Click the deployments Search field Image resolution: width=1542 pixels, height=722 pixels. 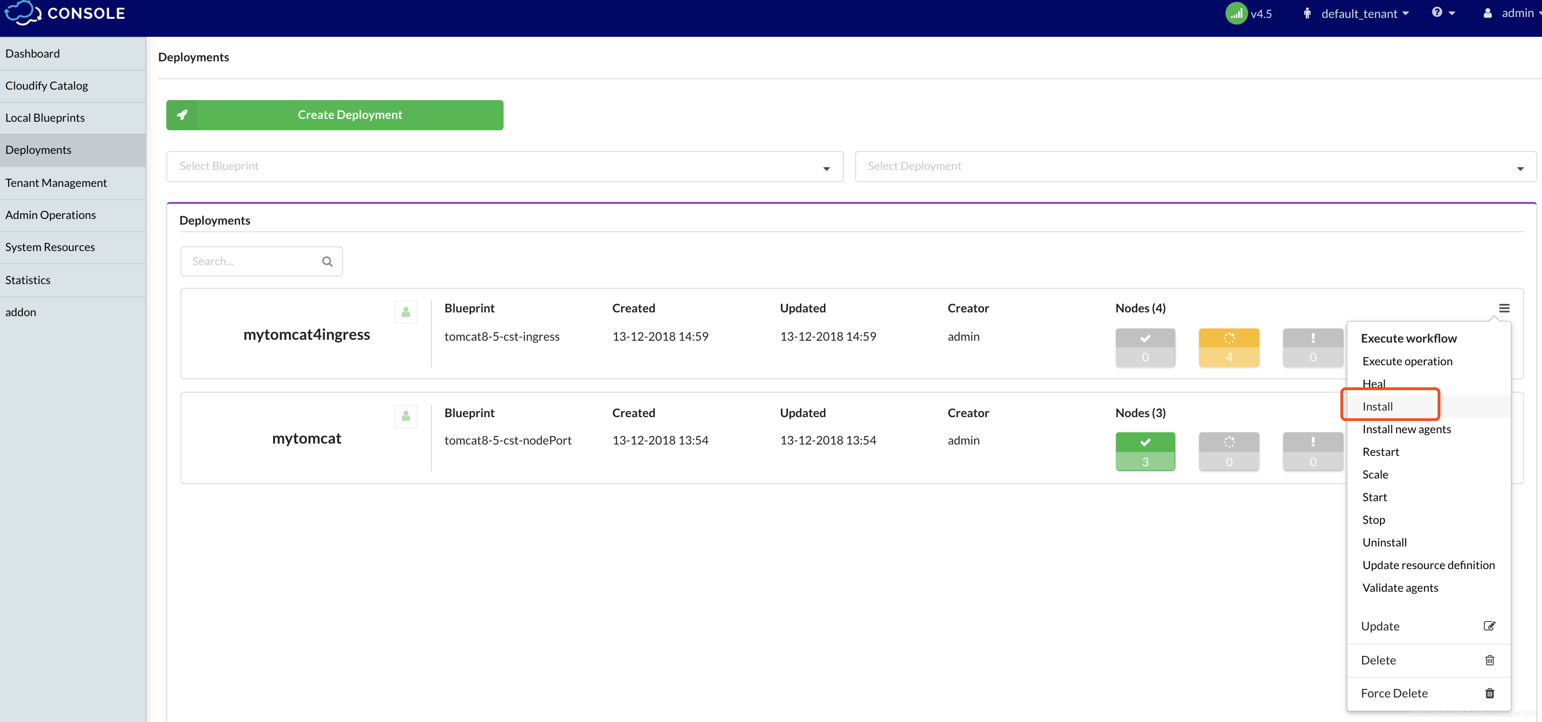pyautogui.click(x=261, y=261)
